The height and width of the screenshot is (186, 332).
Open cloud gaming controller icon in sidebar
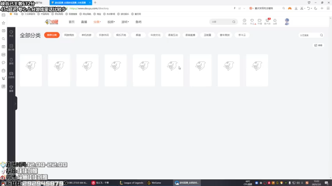coord(11,73)
